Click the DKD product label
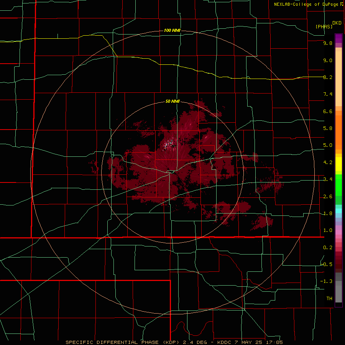 tap(337, 23)
